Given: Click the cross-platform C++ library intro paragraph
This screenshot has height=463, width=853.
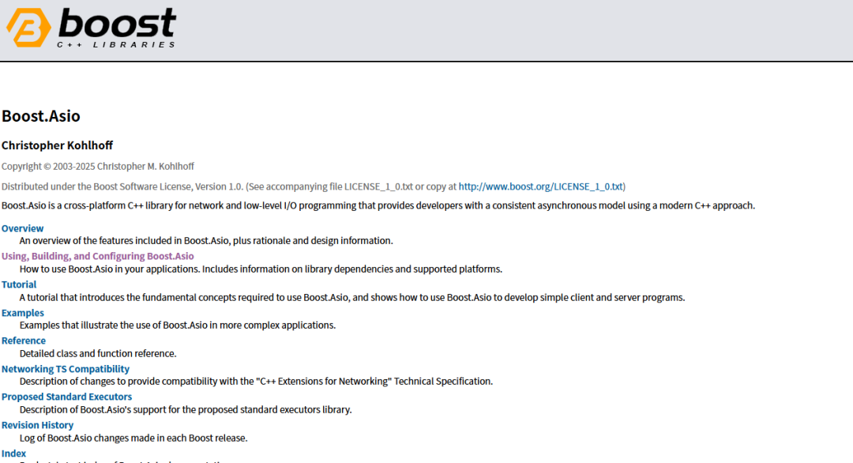Looking at the screenshot, I should tap(378, 205).
